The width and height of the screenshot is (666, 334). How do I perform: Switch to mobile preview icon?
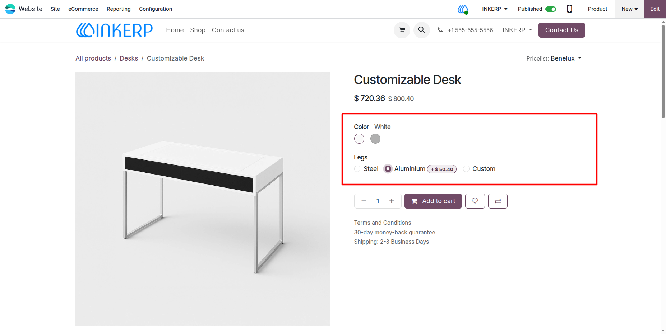point(569,9)
